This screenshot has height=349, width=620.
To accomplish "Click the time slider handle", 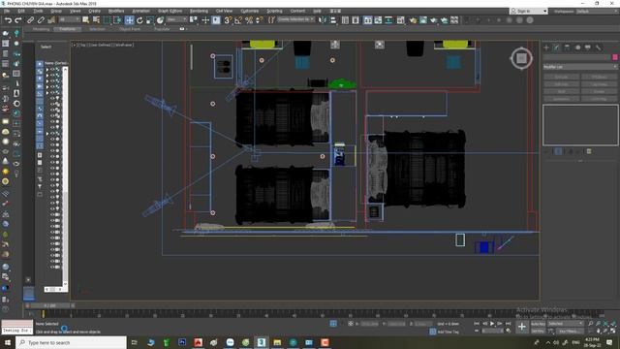I will (x=49, y=306).
